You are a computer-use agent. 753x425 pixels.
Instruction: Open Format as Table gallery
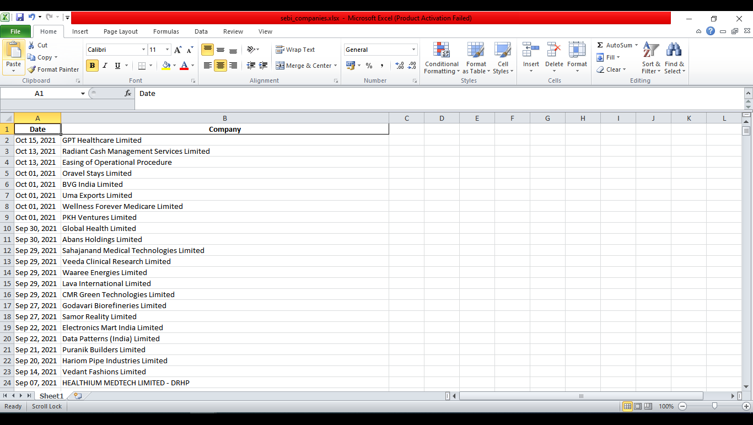coord(476,58)
